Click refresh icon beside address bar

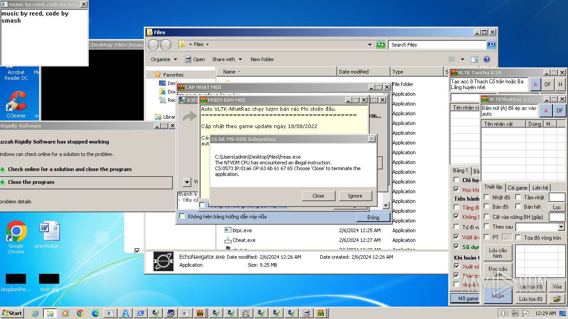tap(381, 45)
